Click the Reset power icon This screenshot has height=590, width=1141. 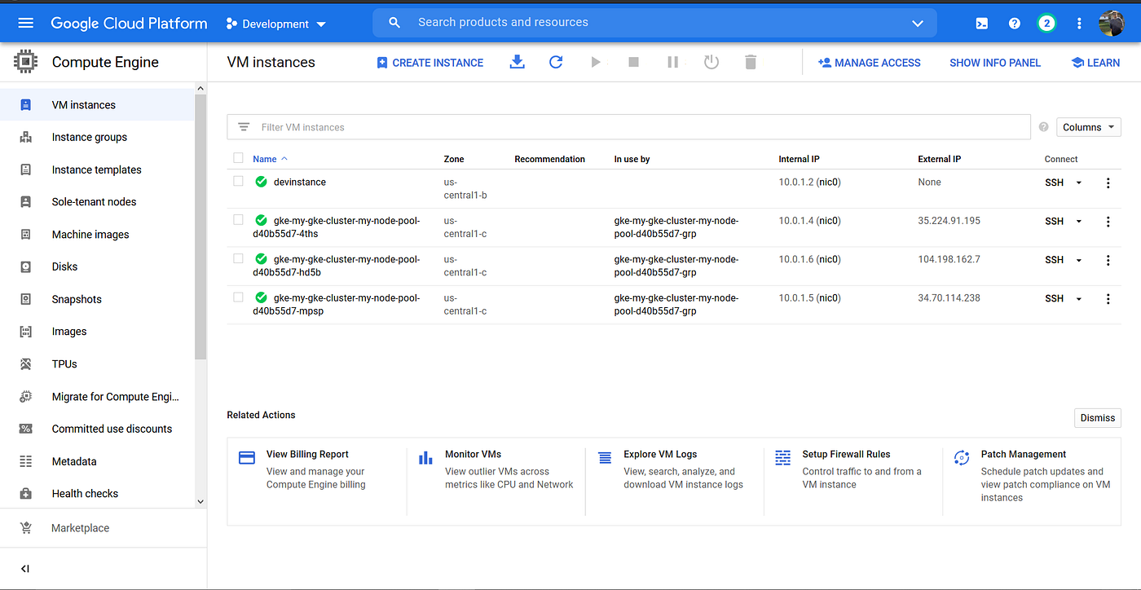coord(711,62)
